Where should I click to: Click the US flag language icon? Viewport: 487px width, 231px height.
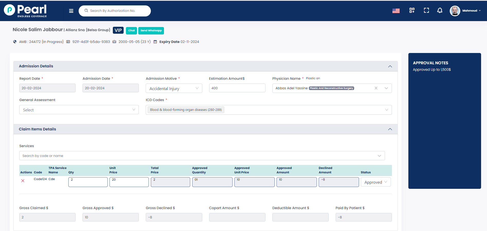(396, 11)
